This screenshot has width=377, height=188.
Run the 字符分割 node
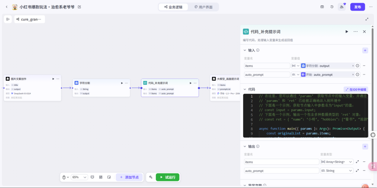122,83
